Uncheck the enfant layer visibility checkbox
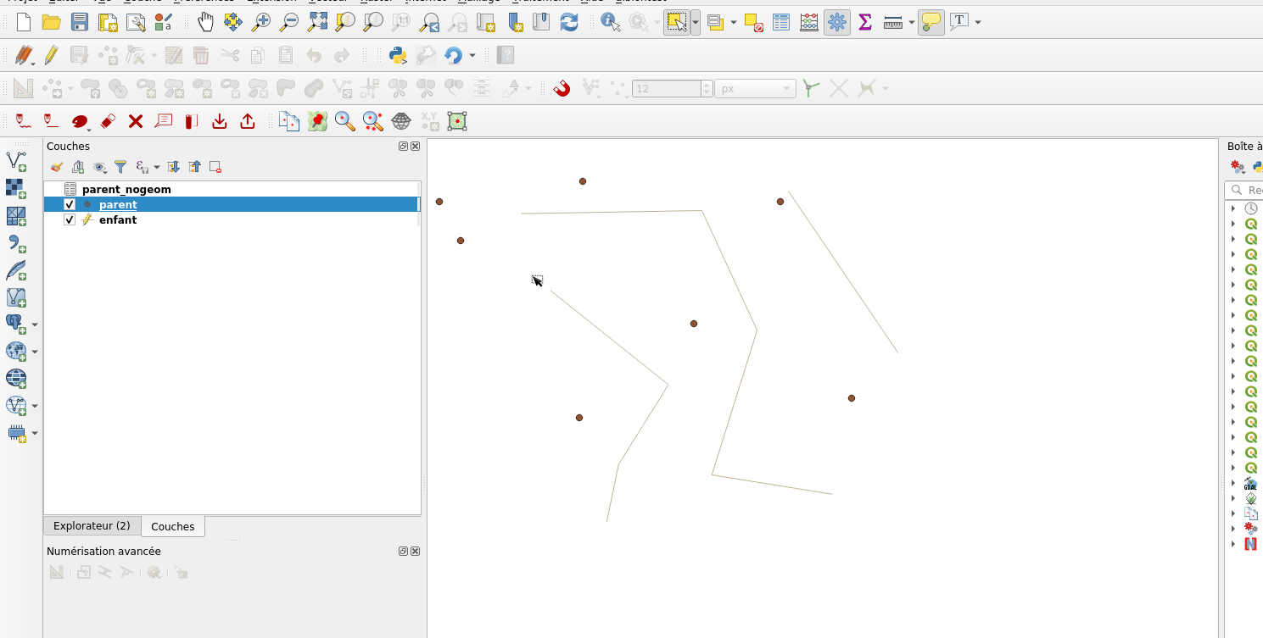Viewport: 1263px width, 638px height. [x=70, y=219]
